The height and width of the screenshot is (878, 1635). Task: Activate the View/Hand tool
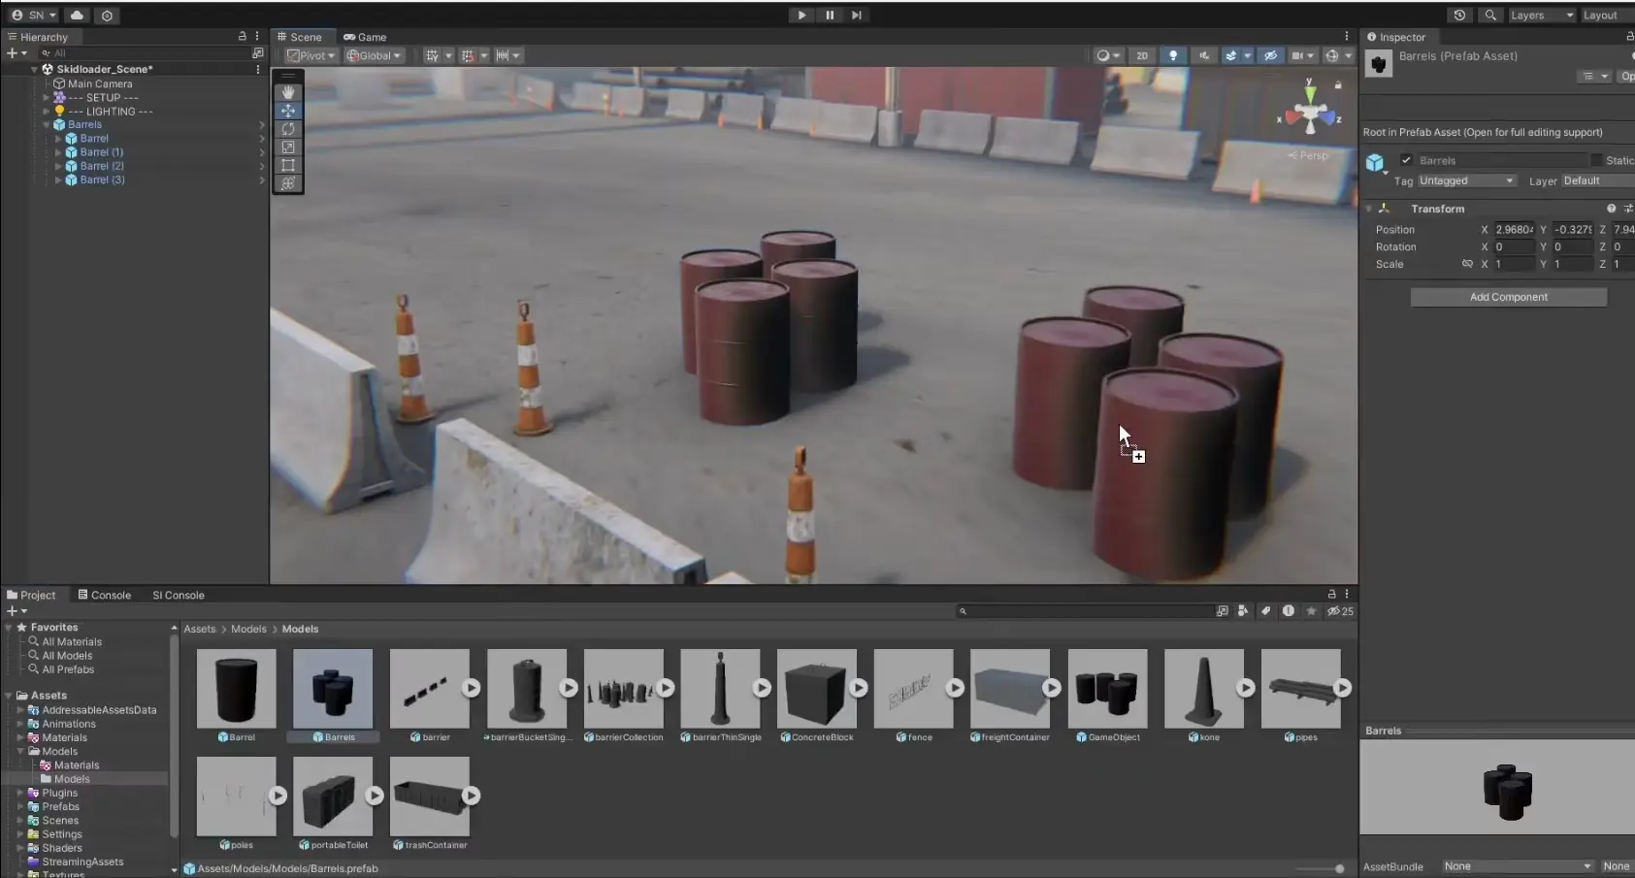288,92
